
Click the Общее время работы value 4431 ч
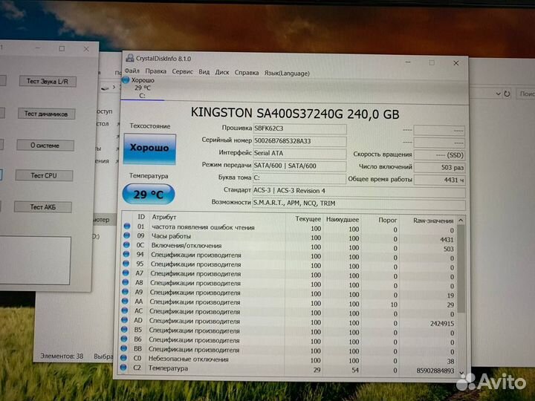tap(439, 180)
